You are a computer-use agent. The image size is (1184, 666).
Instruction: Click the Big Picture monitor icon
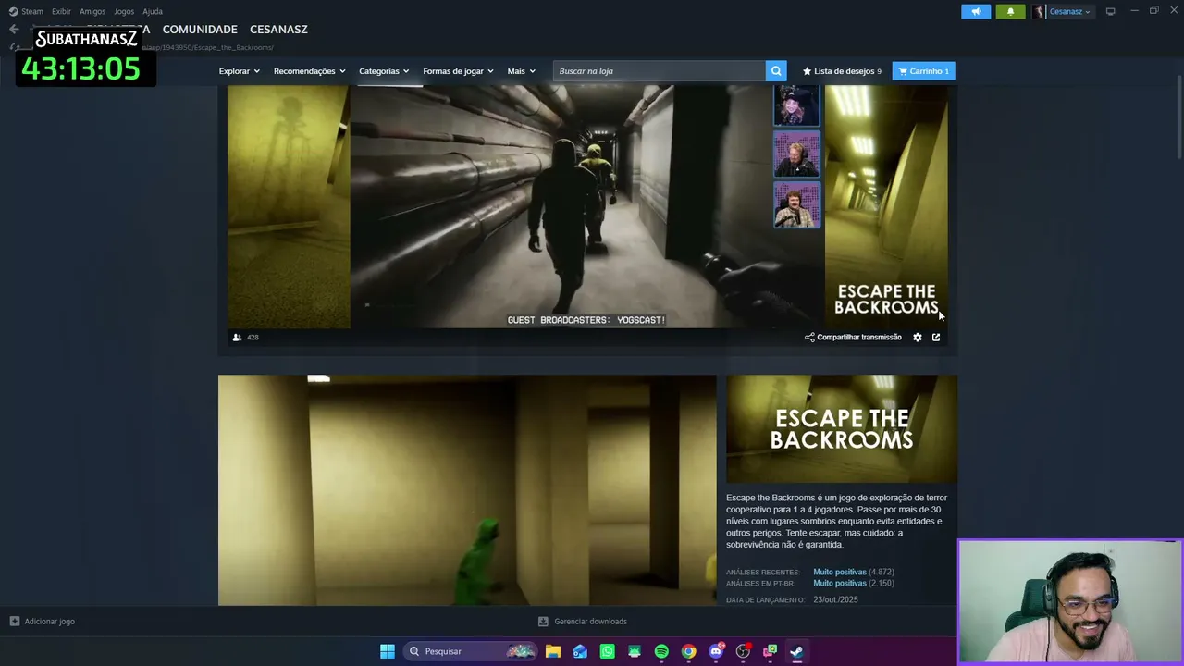pyautogui.click(x=1110, y=11)
